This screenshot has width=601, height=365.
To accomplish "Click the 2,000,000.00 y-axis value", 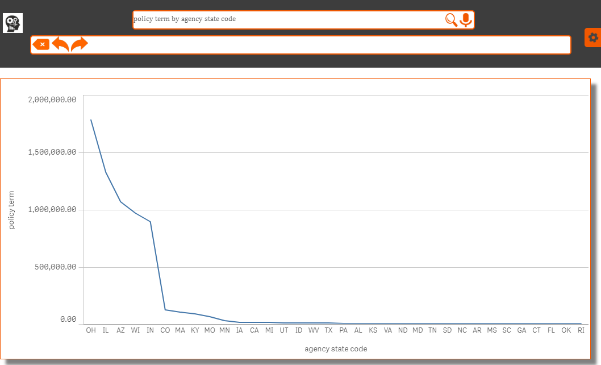I will 52,100.
